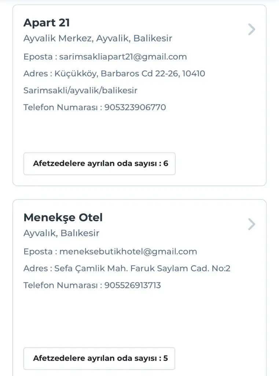Screen dimensions: 279x376
Task: Click 'Telefon Numarası' label in Apart 21 card
Action: pos(60,108)
